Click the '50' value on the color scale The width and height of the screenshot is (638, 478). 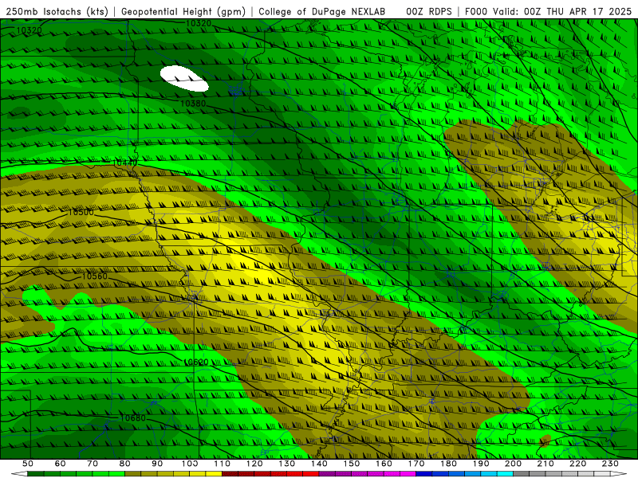28,464
